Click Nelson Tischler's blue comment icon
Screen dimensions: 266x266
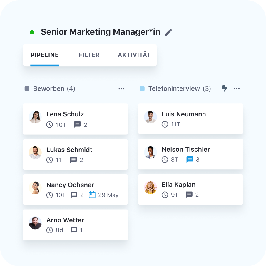coord(190,160)
